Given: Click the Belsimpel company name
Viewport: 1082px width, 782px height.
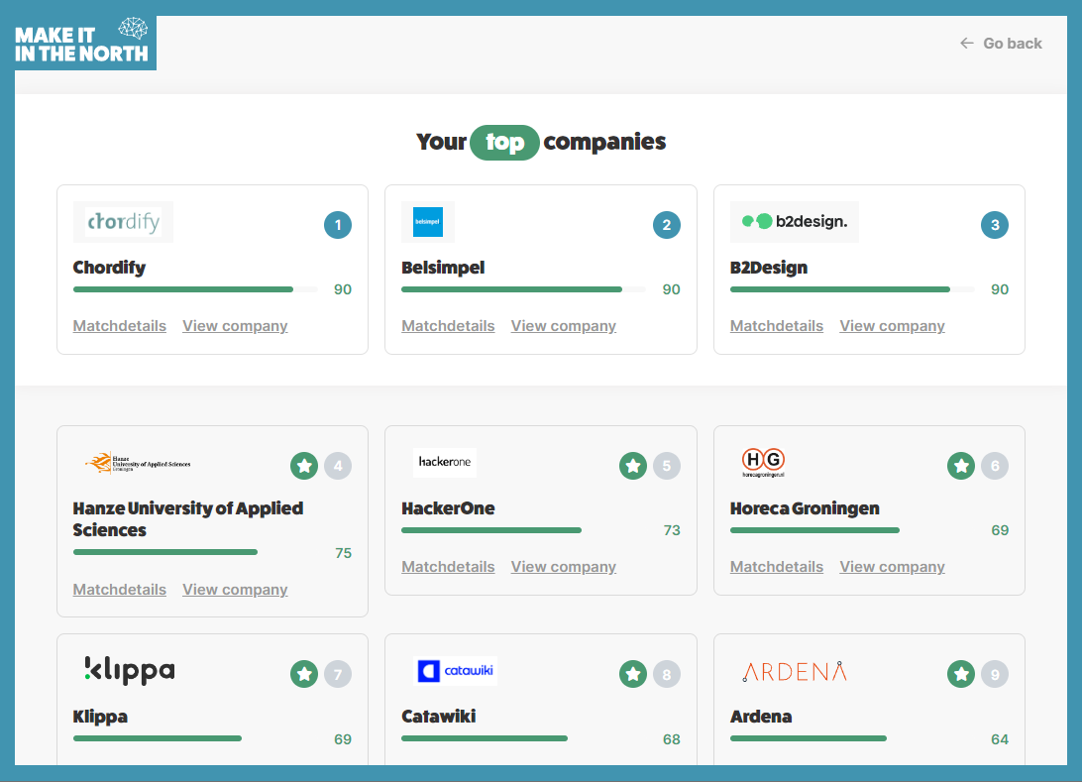Looking at the screenshot, I should click(443, 267).
